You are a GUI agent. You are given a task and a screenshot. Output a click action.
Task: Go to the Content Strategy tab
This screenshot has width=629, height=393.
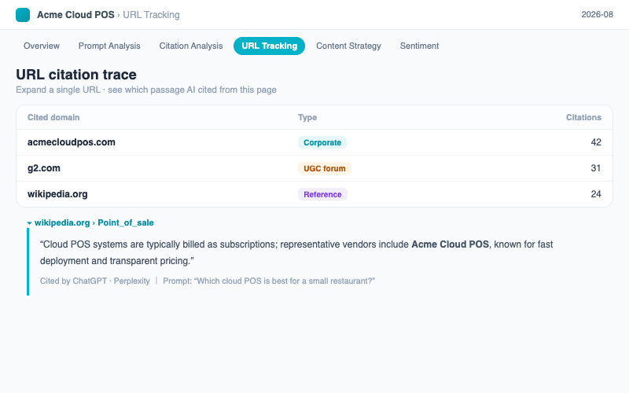click(348, 46)
